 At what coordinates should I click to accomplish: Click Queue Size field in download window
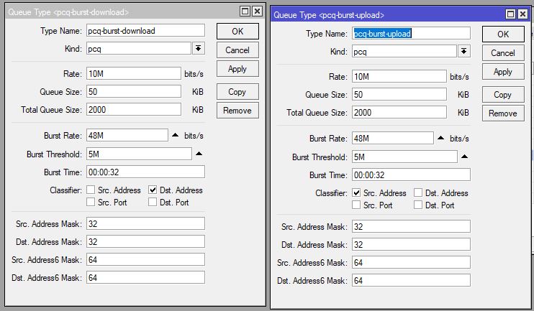click(x=134, y=91)
